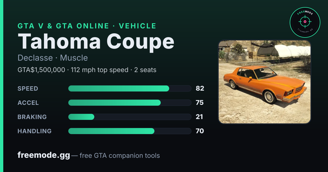The height and width of the screenshot is (172, 328).
Task: Click the Freemode circular logo badge
Action: 305,22
